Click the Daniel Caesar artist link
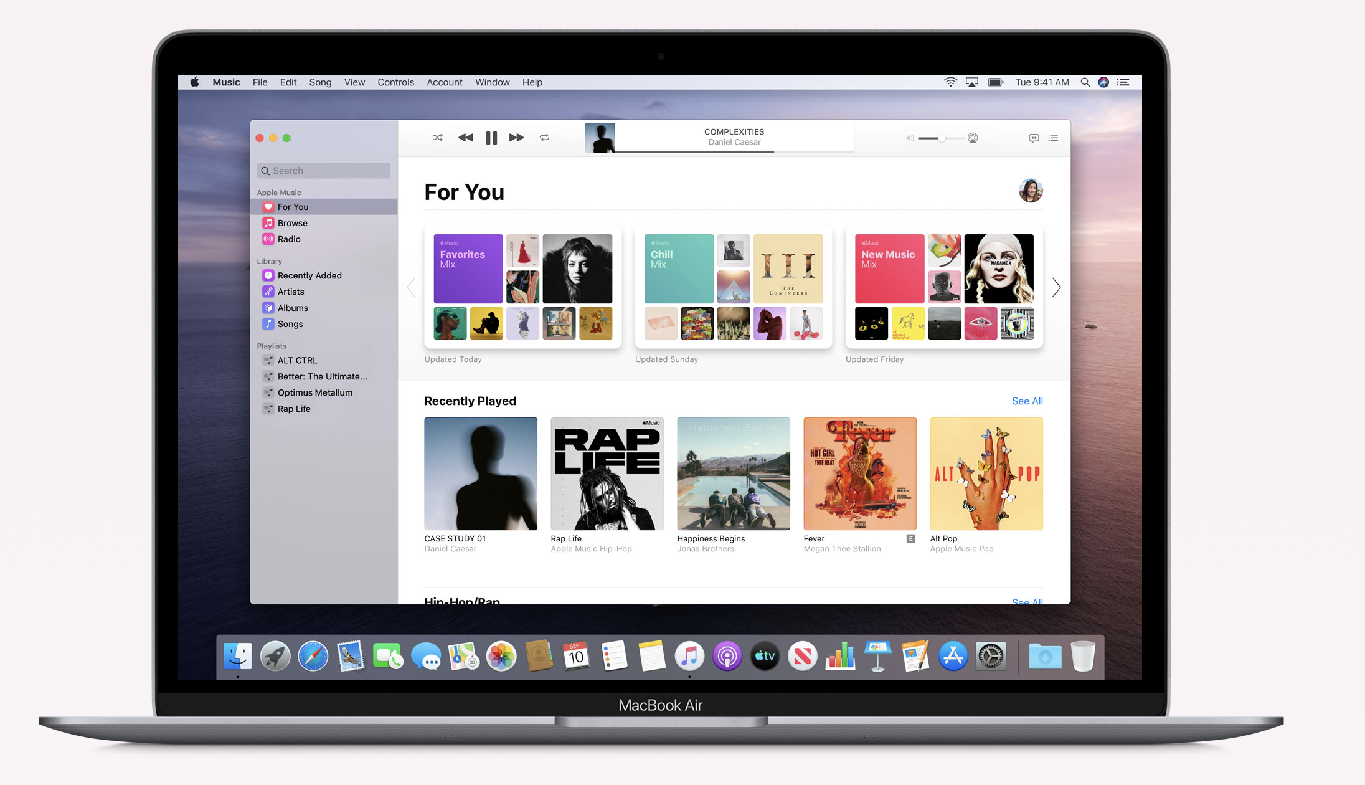The width and height of the screenshot is (1365, 785). [450, 549]
